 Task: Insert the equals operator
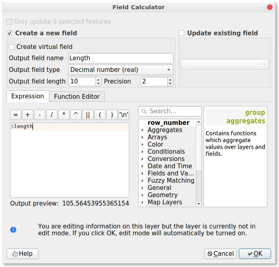coord(16,115)
